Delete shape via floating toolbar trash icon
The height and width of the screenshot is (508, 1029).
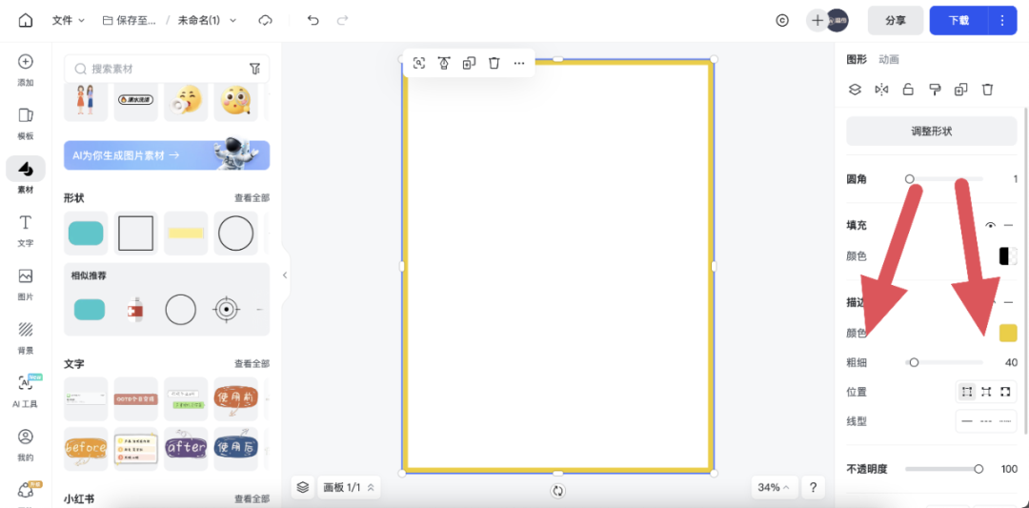tap(494, 63)
